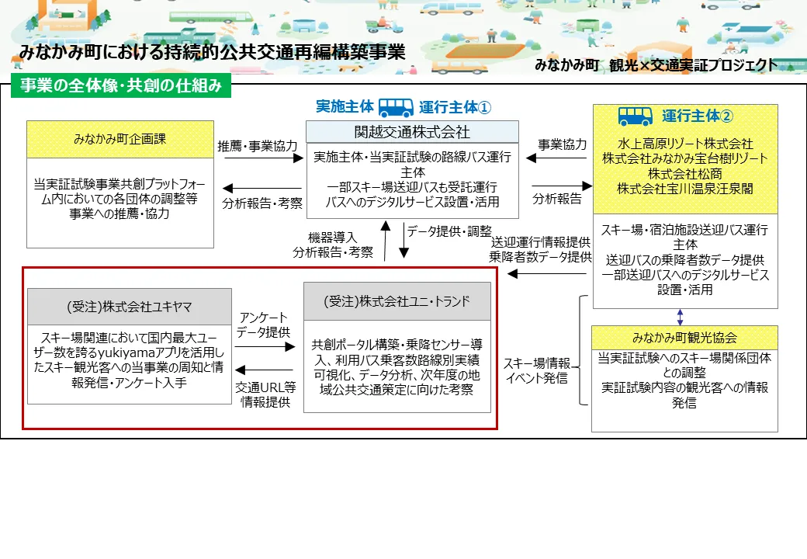Click the blue double-headed arrow above みなかみ町観光協会
Screen dimensions: 807x559
[681, 317]
